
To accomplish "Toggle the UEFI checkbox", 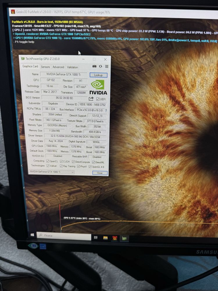I will click(x=98, y=99).
